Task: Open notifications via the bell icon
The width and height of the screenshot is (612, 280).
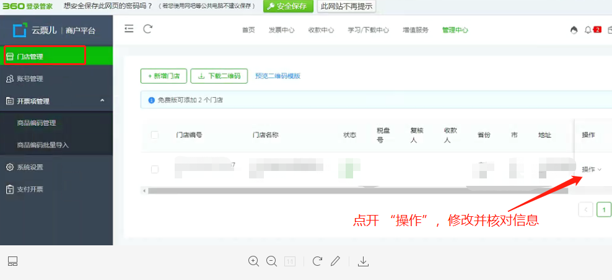Action: coord(588,30)
